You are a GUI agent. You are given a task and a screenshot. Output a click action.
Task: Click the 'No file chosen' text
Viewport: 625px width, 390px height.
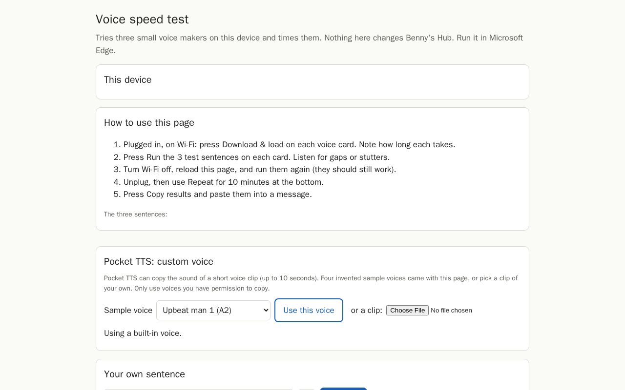click(451, 311)
